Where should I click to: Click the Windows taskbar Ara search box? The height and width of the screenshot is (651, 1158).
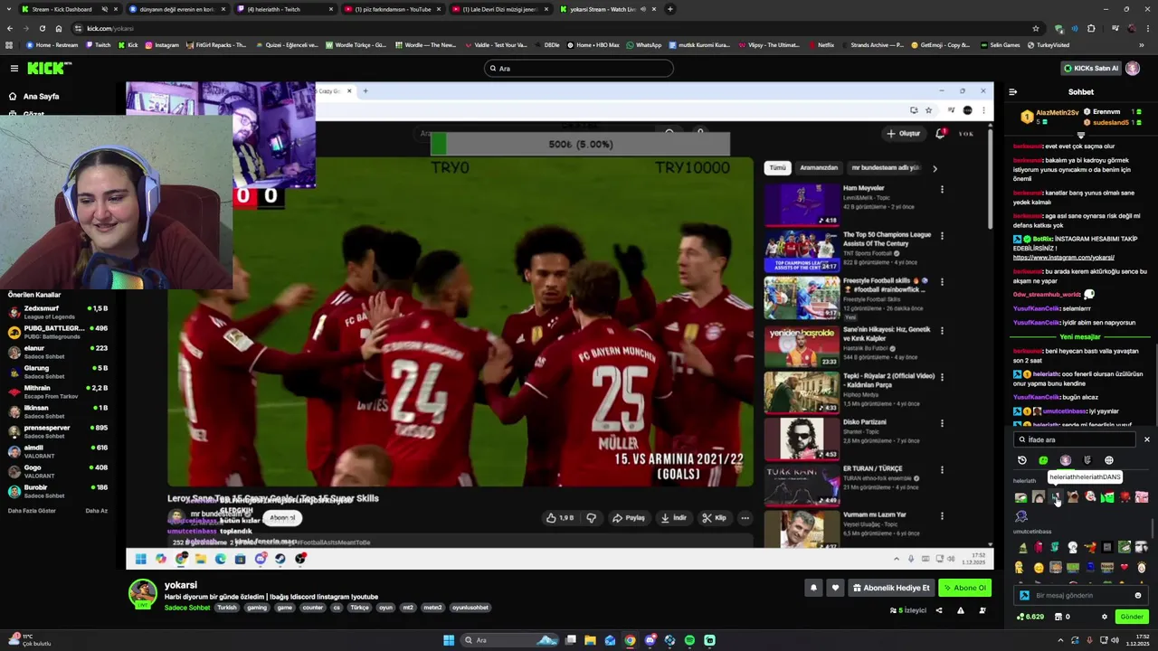click(511, 640)
